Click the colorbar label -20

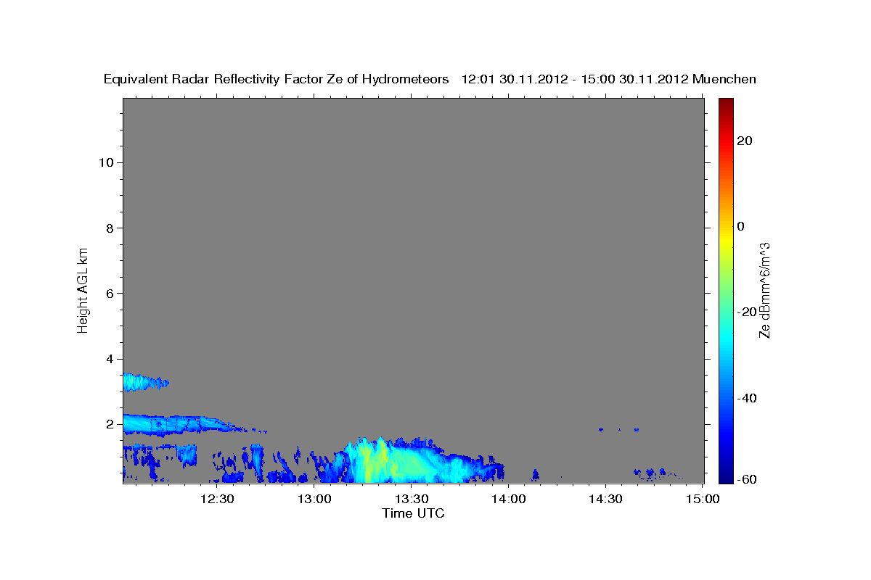click(746, 312)
